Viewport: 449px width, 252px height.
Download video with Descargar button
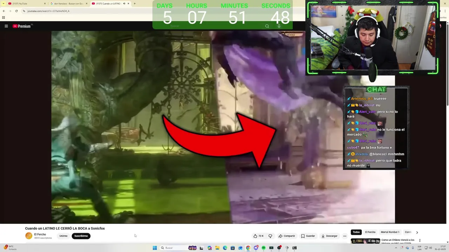[x=329, y=236]
